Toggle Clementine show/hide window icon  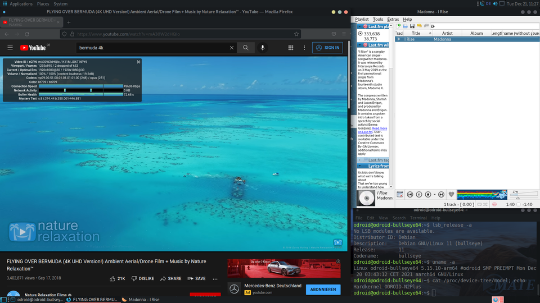click(400, 195)
